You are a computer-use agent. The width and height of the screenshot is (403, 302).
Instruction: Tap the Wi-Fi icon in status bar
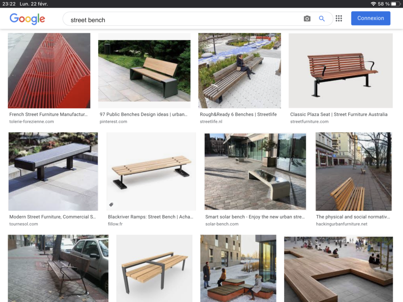(x=373, y=4)
